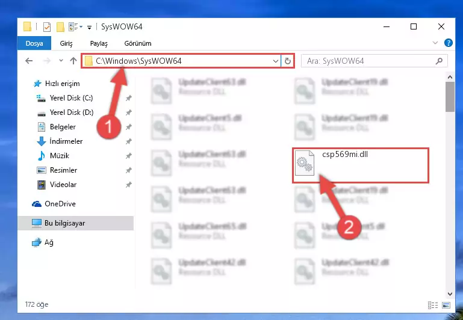
Task: Click pin icon next to Resimler
Action: tap(128, 170)
